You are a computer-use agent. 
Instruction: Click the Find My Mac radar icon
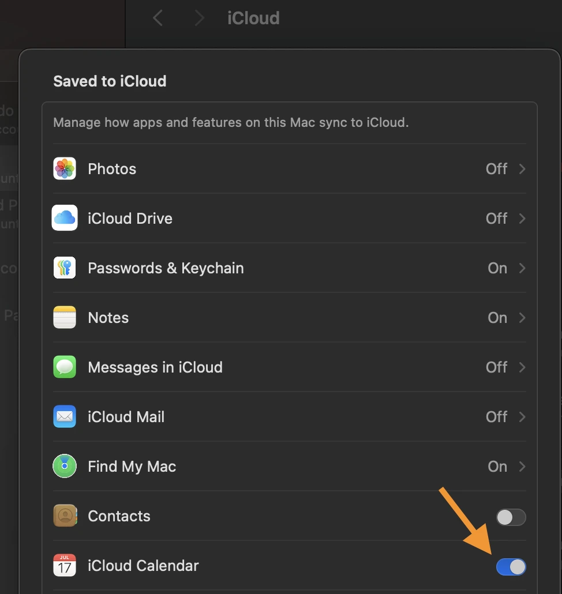pyautogui.click(x=65, y=466)
